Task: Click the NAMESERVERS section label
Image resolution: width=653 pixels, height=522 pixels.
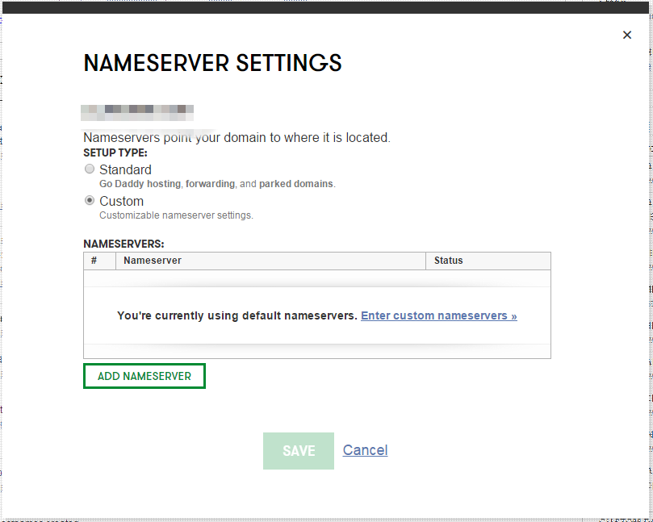Action: 123,243
